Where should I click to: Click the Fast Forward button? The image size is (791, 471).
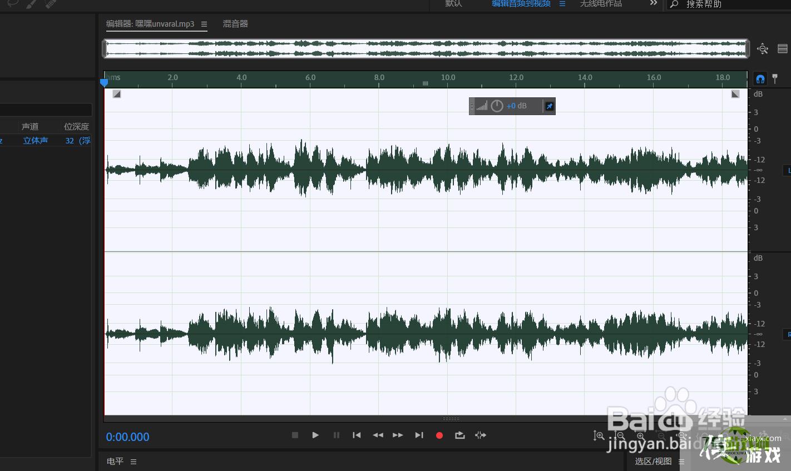click(398, 435)
